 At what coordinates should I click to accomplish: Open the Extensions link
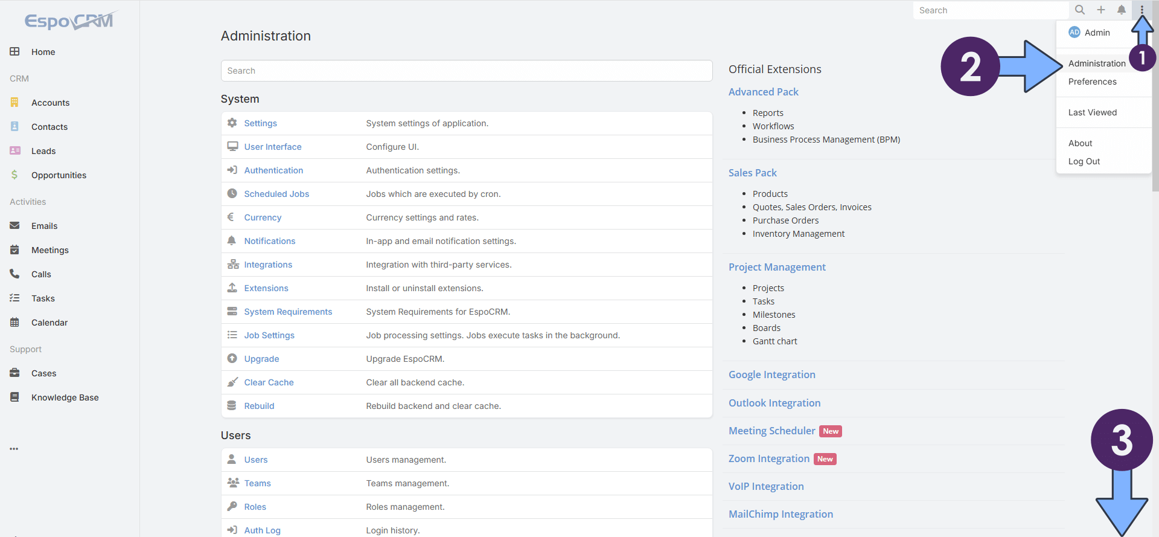coord(266,288)
